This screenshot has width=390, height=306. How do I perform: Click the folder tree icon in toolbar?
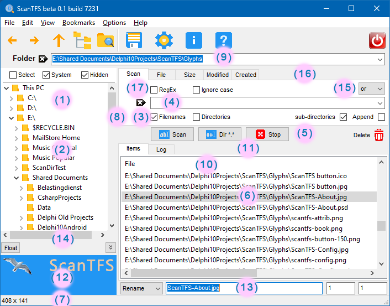click(x=82, y=40)
